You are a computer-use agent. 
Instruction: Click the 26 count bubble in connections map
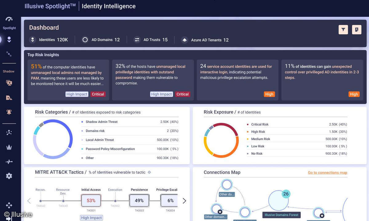tap(286, 194)
